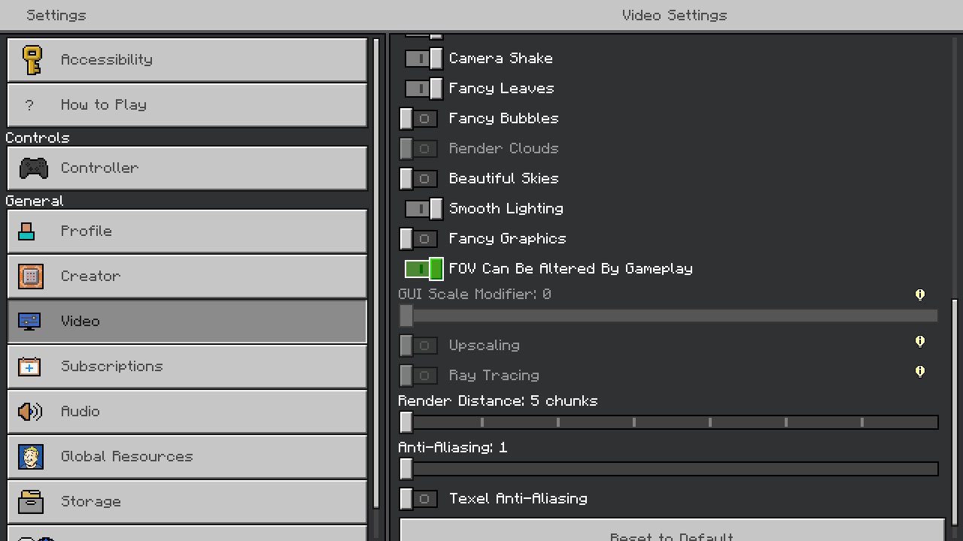Open the How to Play section
Image resolution: width=963 pixels, height=541 pixels.
pyautogui.click(x=187, y=104)
